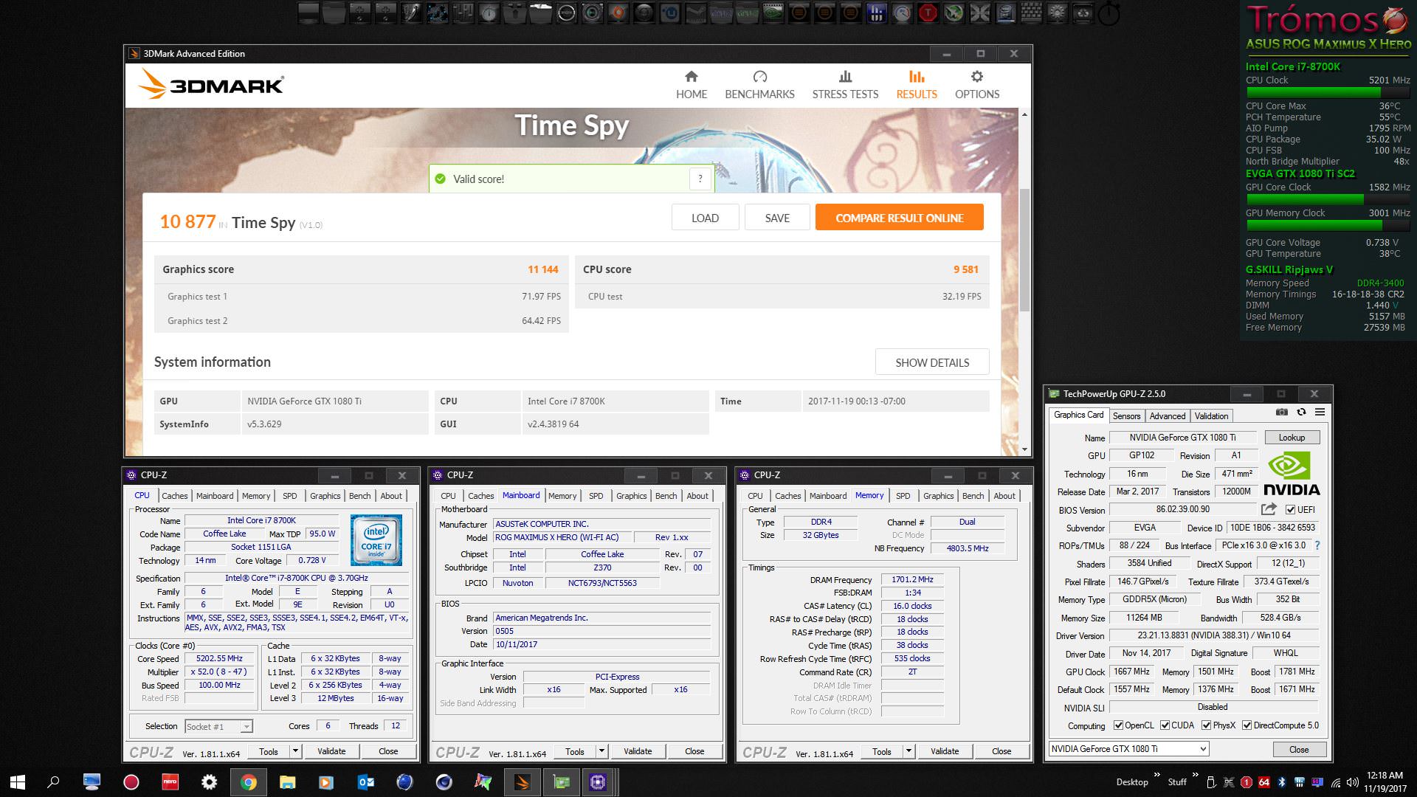Click the Close button in GPU-Z
1417x797 pixels.
tap(1299, 749)
